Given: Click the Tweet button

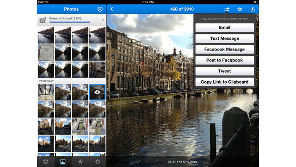Looking at the screenshot, I should 224,71.
